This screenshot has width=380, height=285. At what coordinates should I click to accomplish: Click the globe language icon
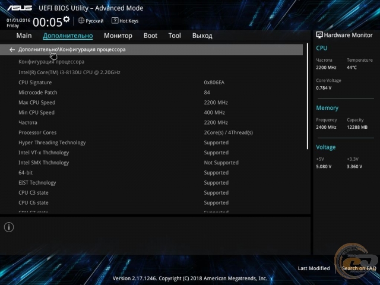click(81, 21)
